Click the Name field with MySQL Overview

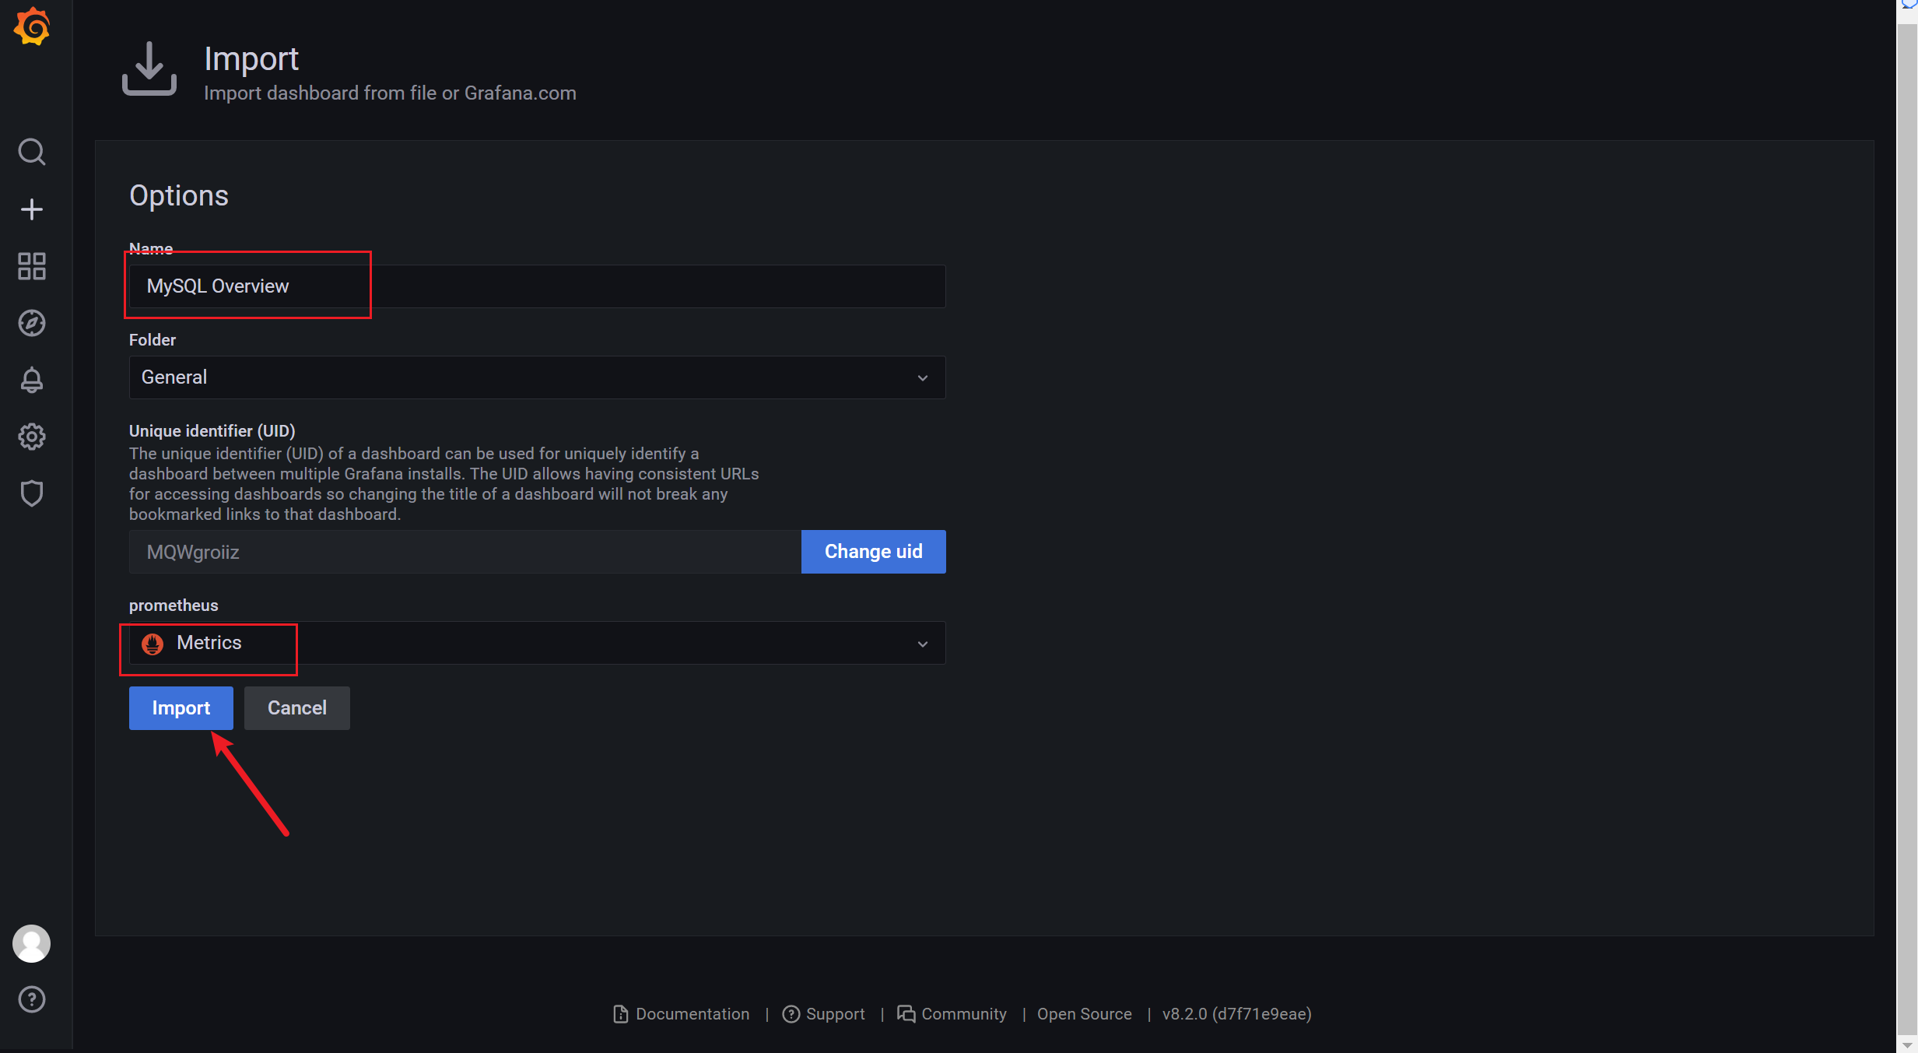(537, 286)
